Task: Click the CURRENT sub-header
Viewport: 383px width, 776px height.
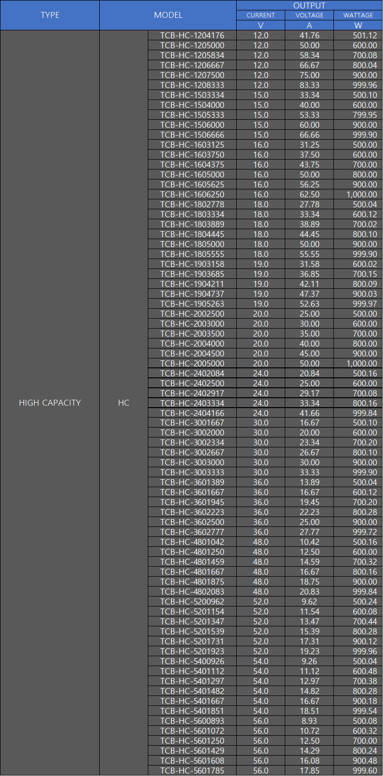Action: (260, 15)
